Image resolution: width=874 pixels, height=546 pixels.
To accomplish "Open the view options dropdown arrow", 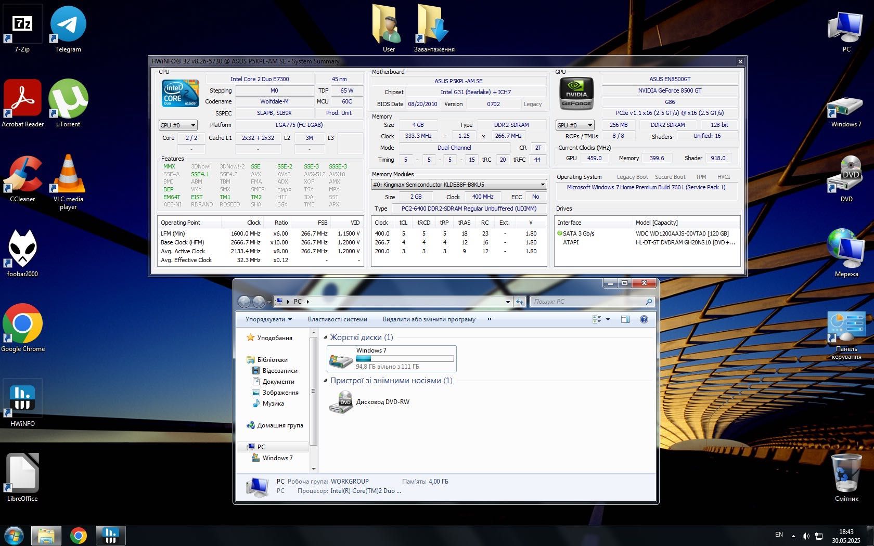I will click(608, 319).
